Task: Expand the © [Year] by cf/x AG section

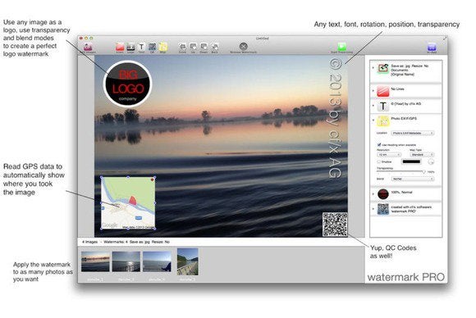Action: 373,106
